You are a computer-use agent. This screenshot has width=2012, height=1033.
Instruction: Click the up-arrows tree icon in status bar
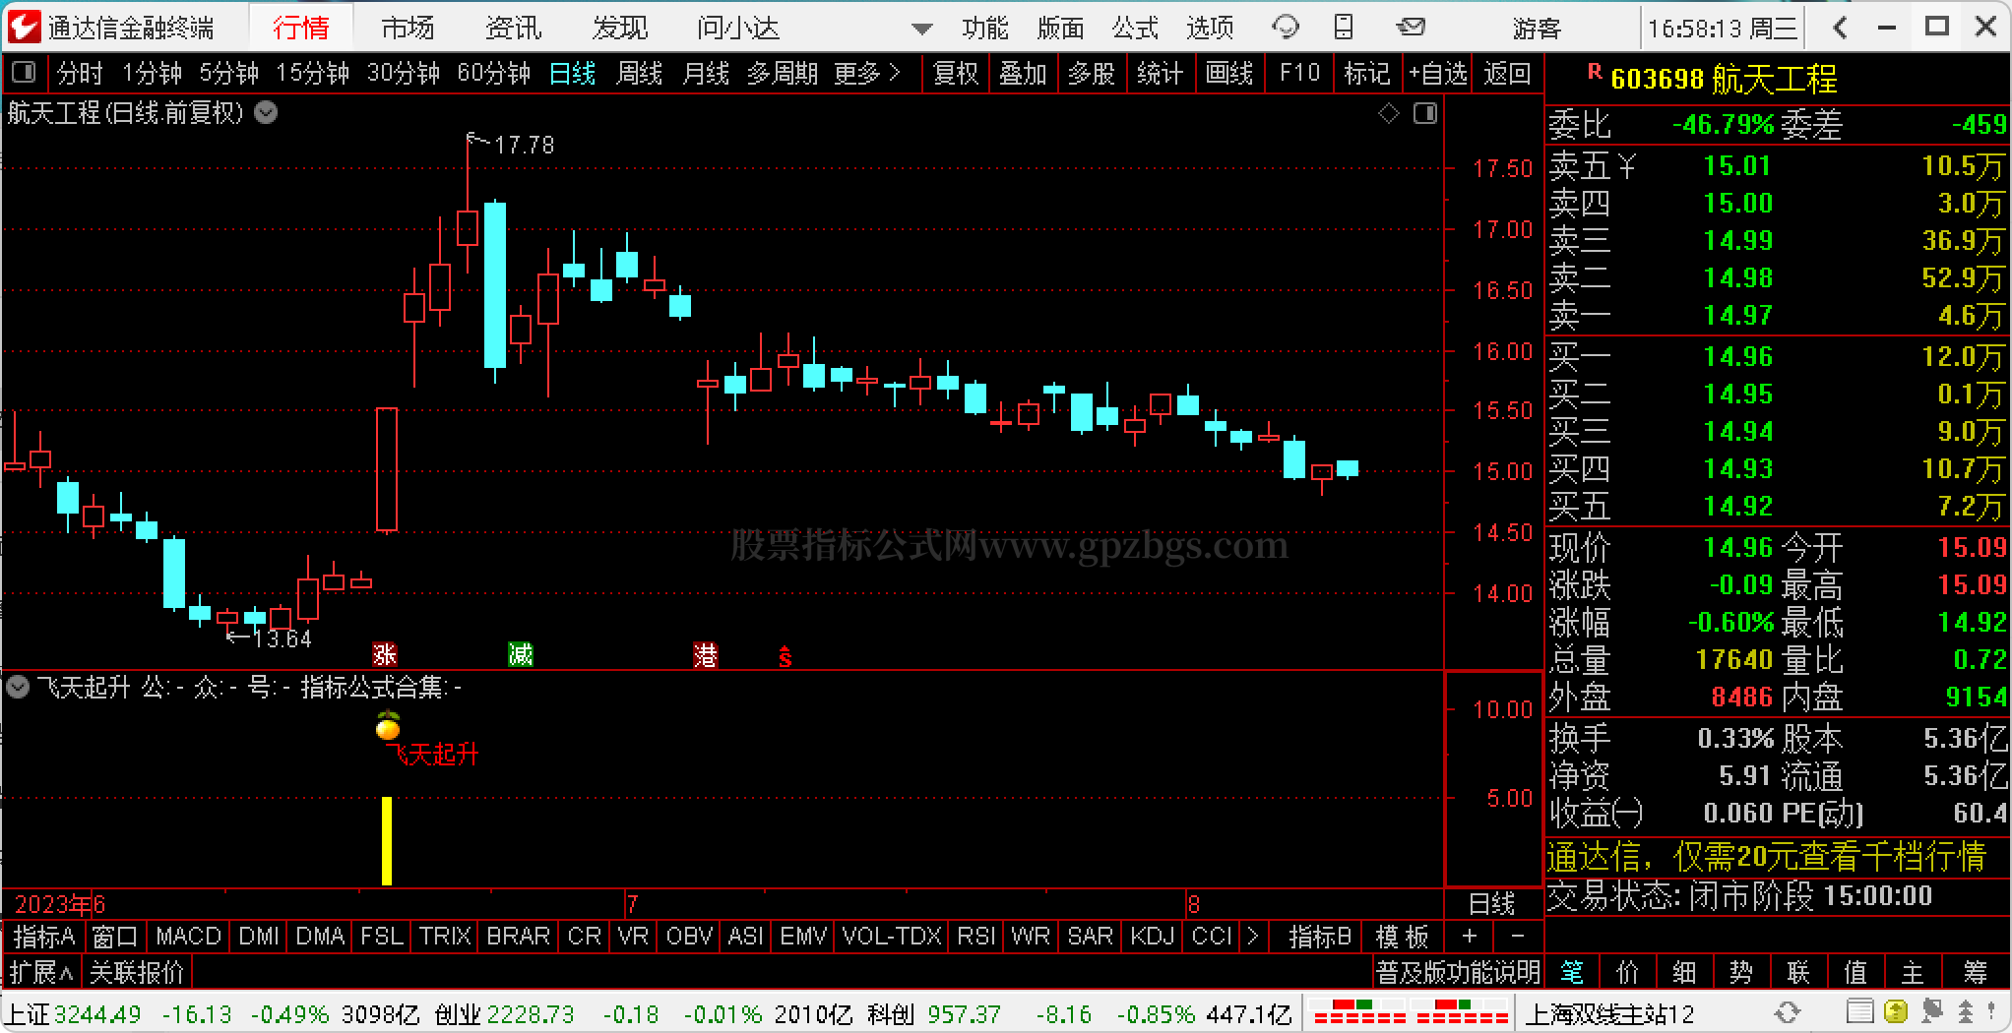pos(1967,1012)
